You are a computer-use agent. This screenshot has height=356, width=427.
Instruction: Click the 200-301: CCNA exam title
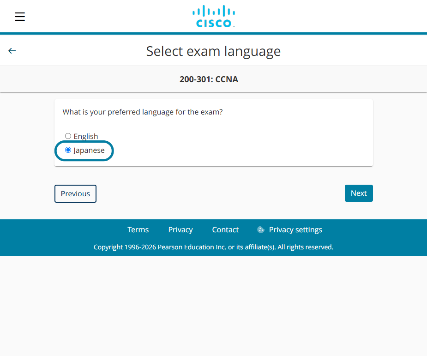[x=209, y=79]
